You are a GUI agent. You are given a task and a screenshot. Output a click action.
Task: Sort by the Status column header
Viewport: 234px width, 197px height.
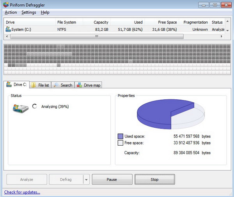[217, 22]
